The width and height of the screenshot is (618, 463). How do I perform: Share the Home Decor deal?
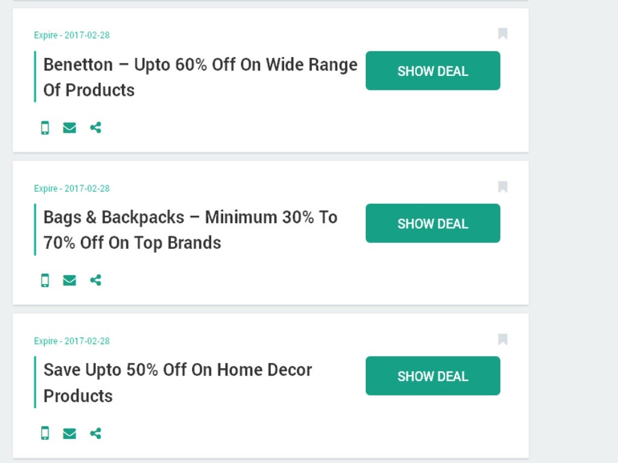pos(95,433)
